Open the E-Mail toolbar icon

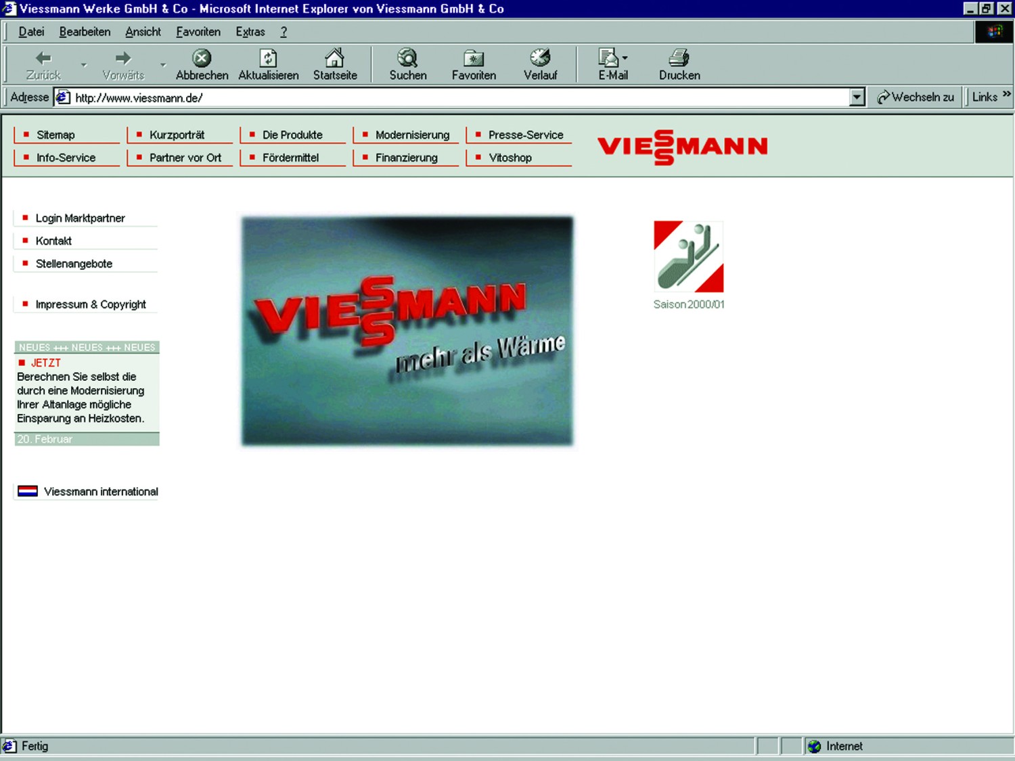(608, 58)
